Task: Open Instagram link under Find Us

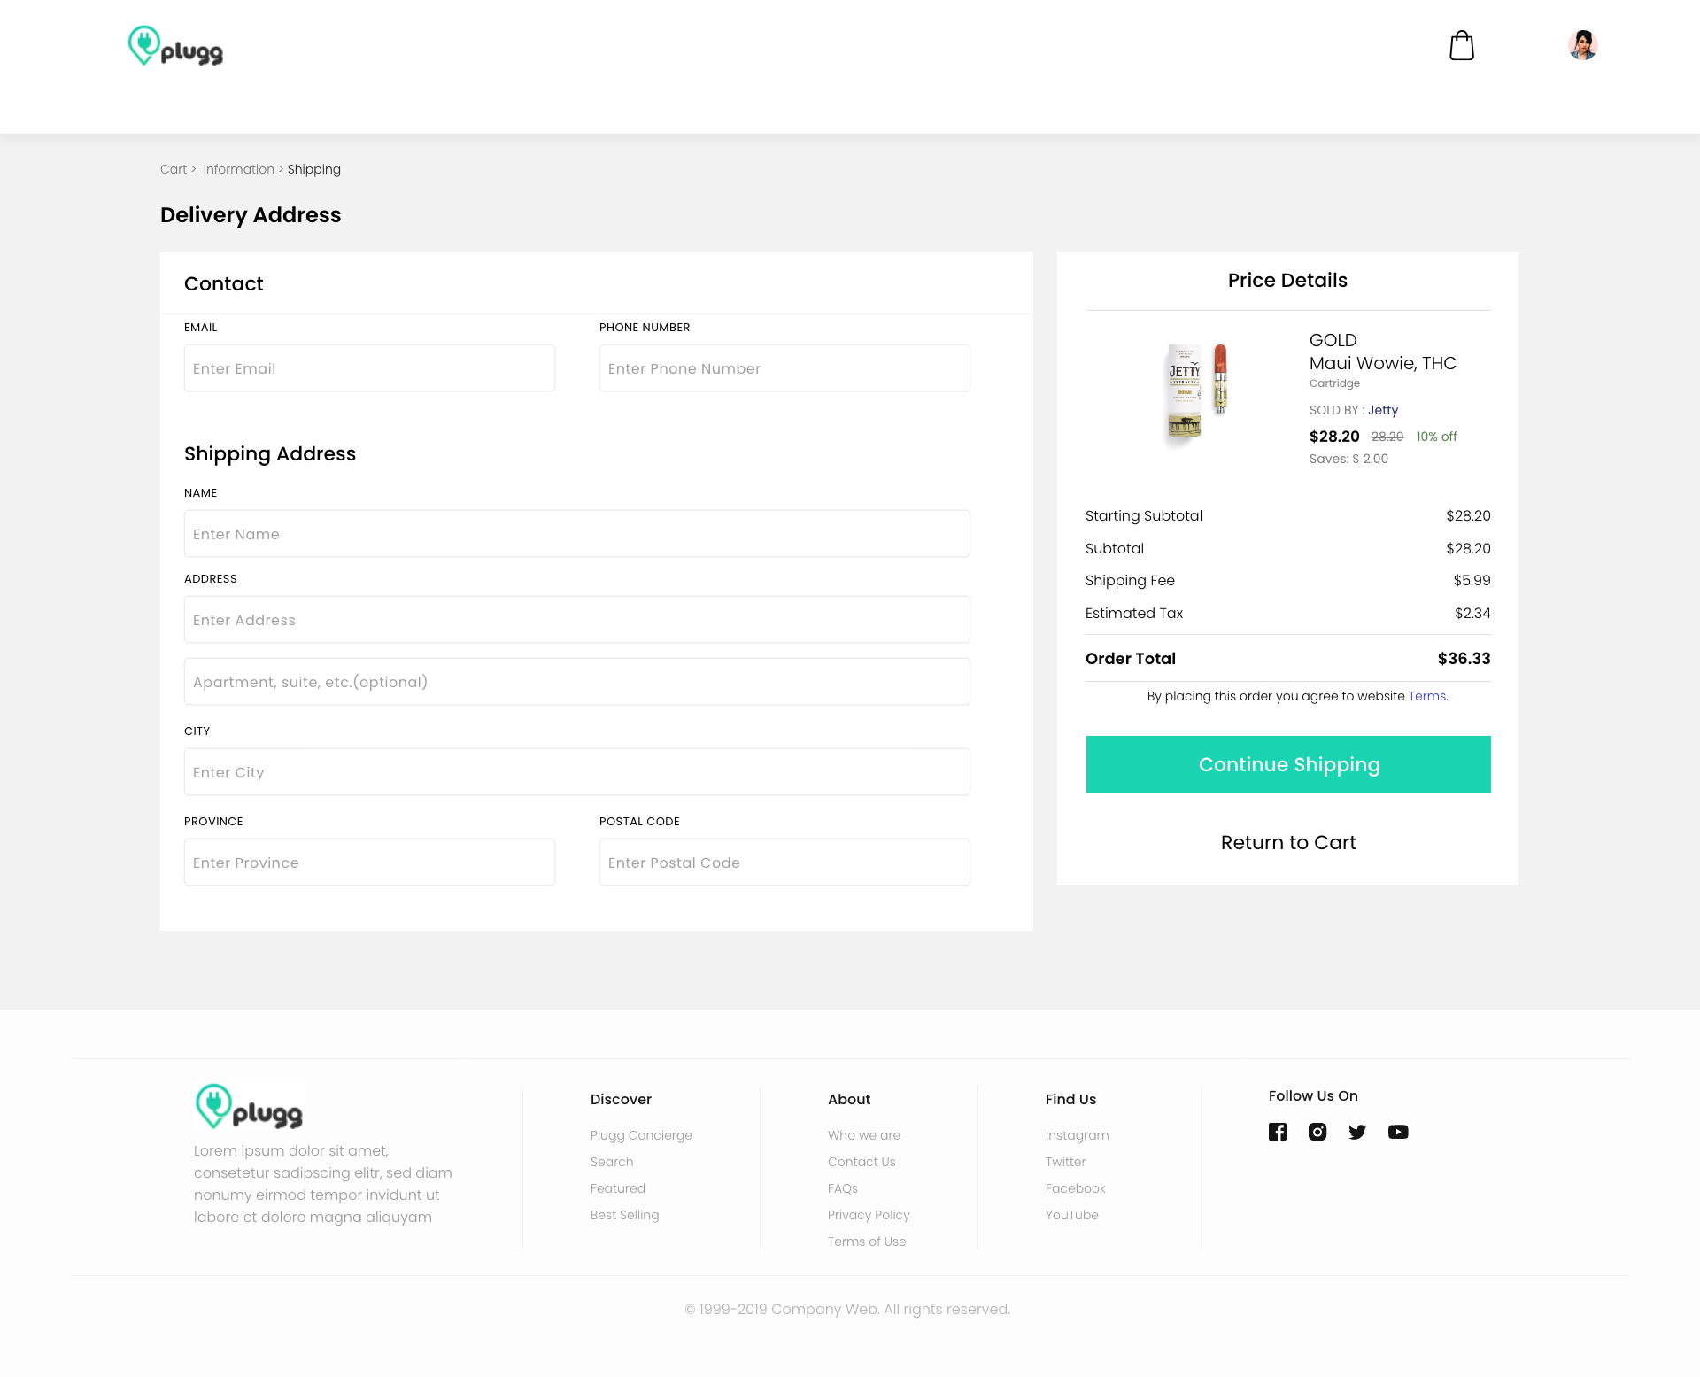Action: click(1077, 1135)
